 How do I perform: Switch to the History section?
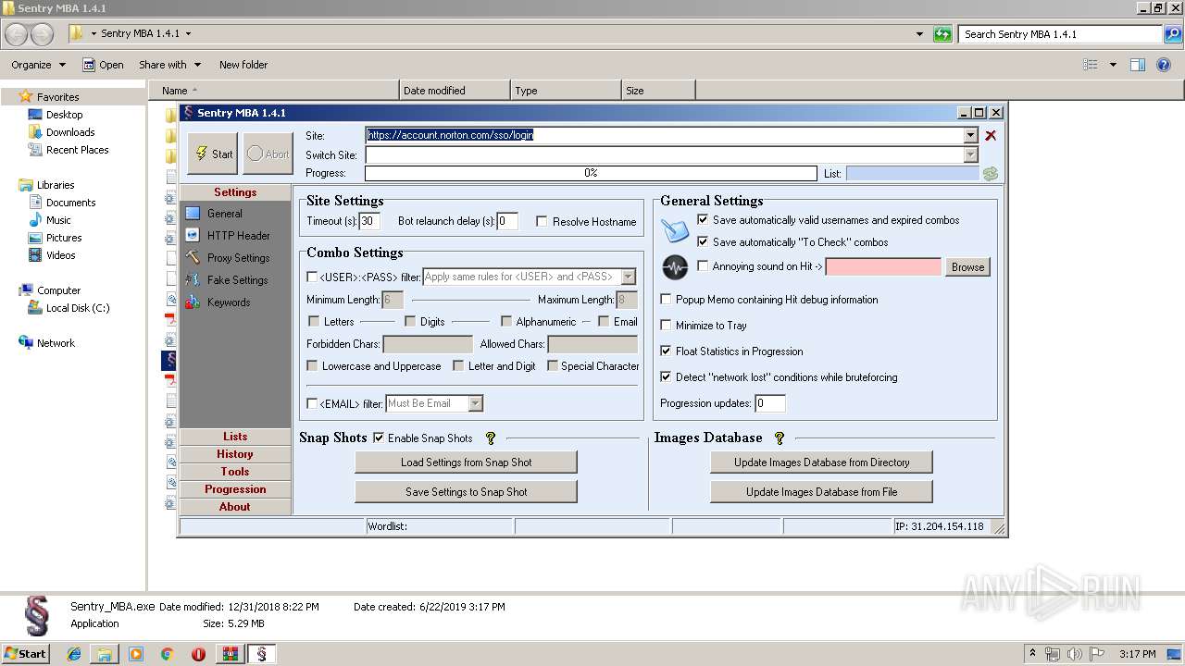(235, 454)
